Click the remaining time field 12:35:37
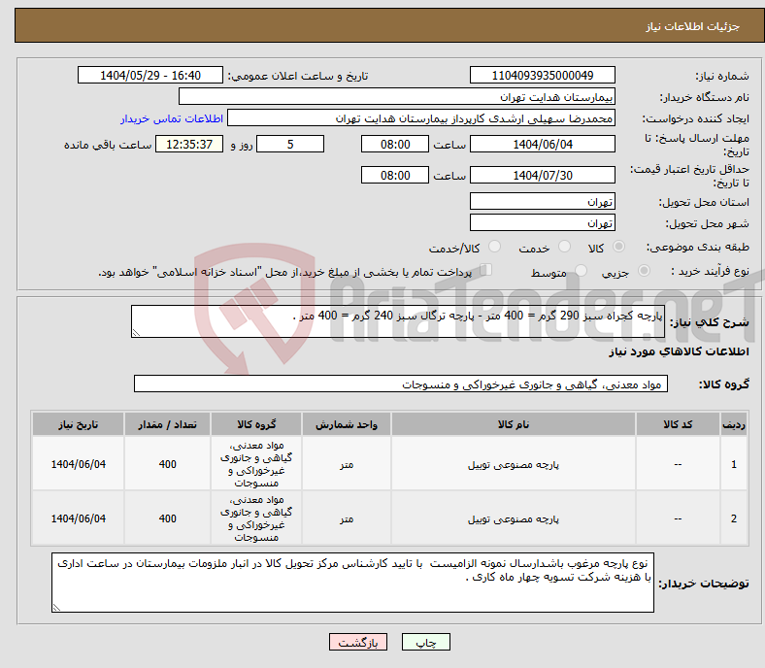The image size is (765, 668). coord(189,144)
